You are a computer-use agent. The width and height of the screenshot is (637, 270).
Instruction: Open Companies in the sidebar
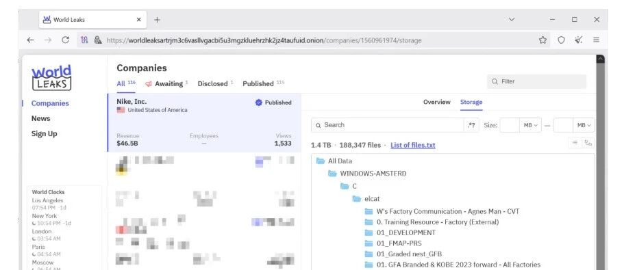50,103
